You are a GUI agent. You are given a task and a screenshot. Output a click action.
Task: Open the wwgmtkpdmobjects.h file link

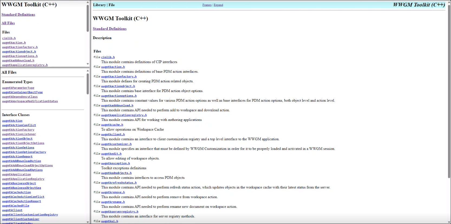(x=116, y=173)
